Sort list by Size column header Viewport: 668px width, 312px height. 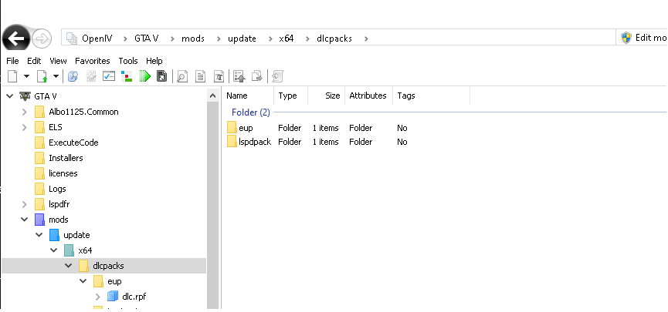tap(332, 96)
